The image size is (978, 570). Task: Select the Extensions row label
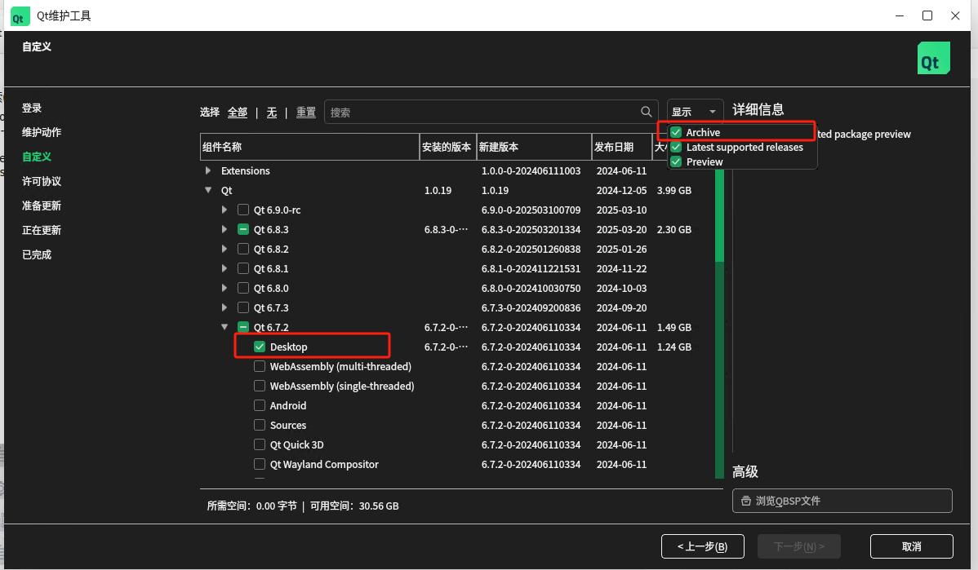click(245, 170)
